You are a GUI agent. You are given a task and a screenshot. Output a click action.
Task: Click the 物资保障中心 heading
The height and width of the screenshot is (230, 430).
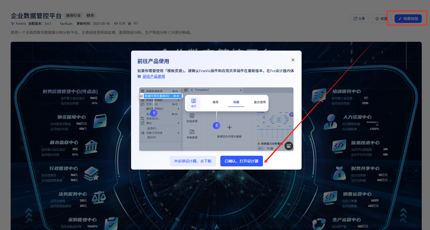71,117
